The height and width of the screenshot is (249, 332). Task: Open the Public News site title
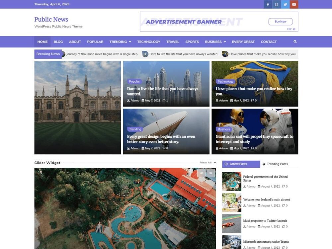tap(51, 19)
